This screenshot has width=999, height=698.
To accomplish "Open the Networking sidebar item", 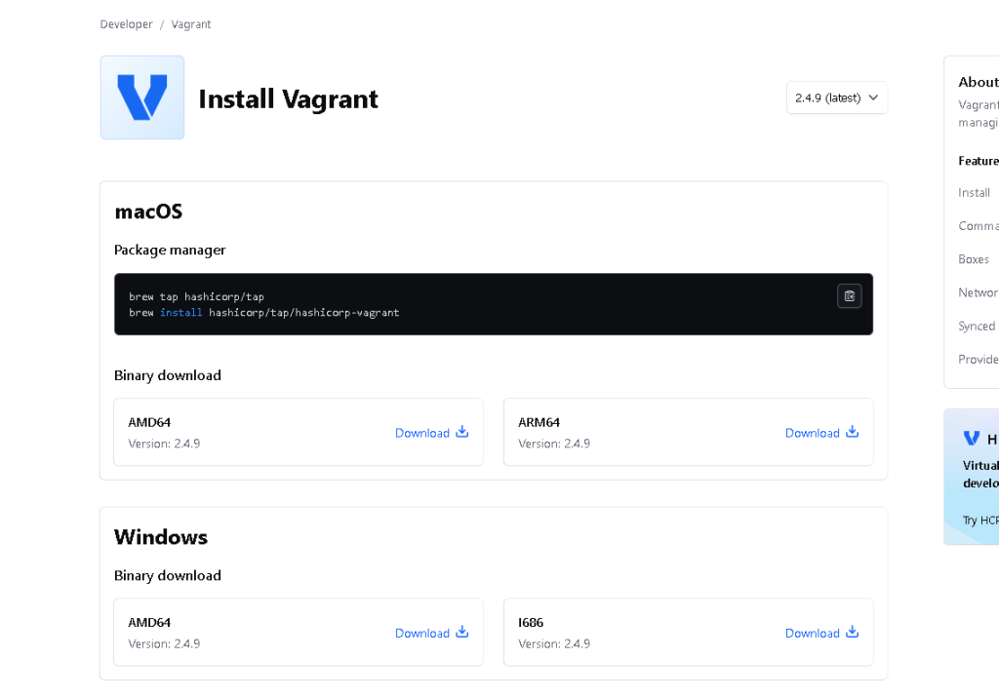I will pyautogui.click(x=979, y=292).
